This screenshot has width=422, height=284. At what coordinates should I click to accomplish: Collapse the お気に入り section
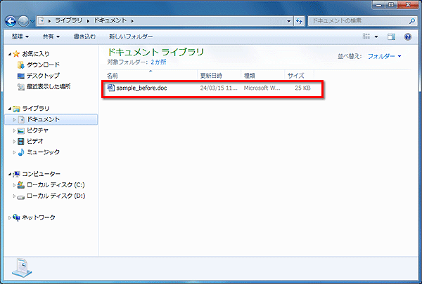coord(10,54)
